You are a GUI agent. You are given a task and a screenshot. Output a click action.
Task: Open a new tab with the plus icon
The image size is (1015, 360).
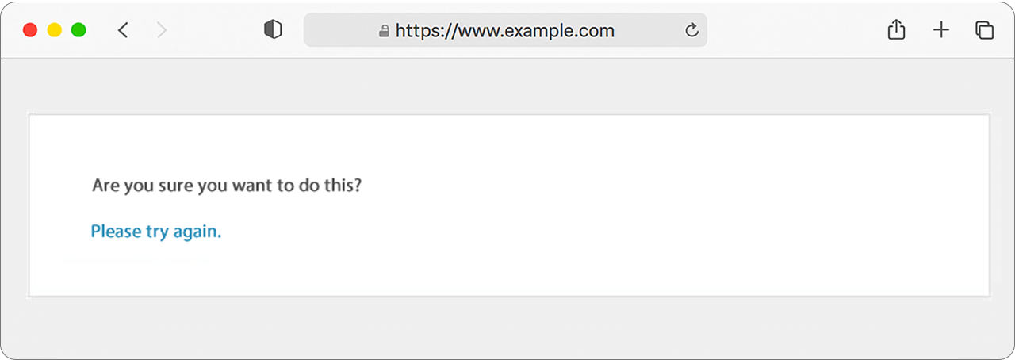coord(940,30)
